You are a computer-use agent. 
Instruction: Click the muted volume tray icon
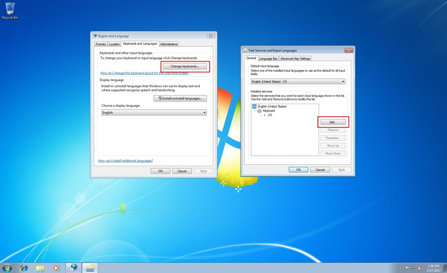tap(420, 268)
